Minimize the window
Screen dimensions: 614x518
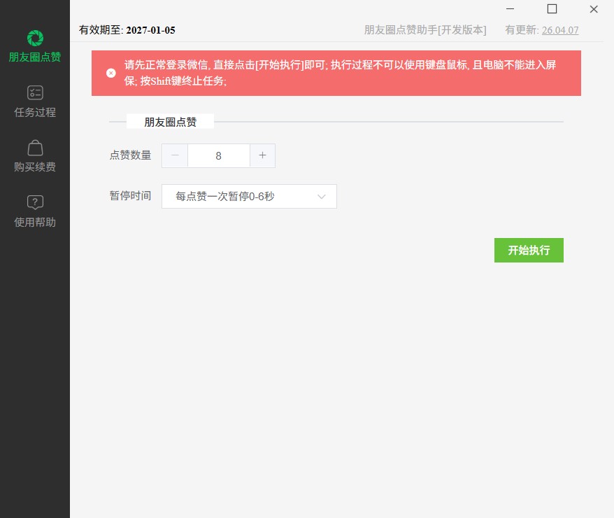click(x=510, y=8)
